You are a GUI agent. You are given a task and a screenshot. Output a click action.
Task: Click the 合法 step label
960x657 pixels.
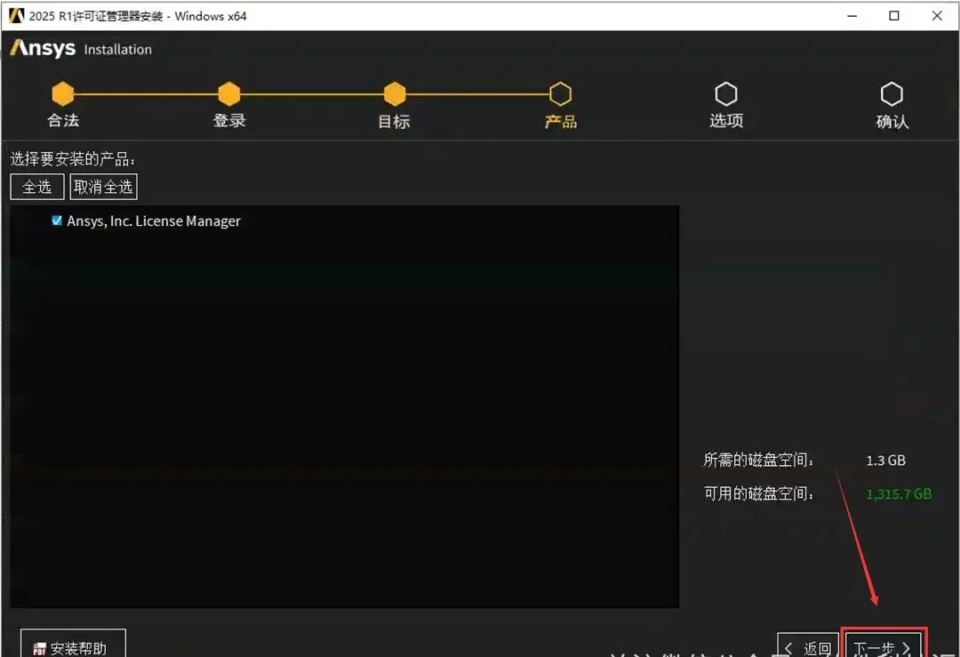(x=63, y=121)
